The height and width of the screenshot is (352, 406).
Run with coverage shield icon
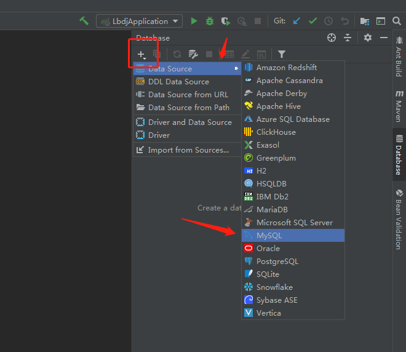click(x=226, y=22)
